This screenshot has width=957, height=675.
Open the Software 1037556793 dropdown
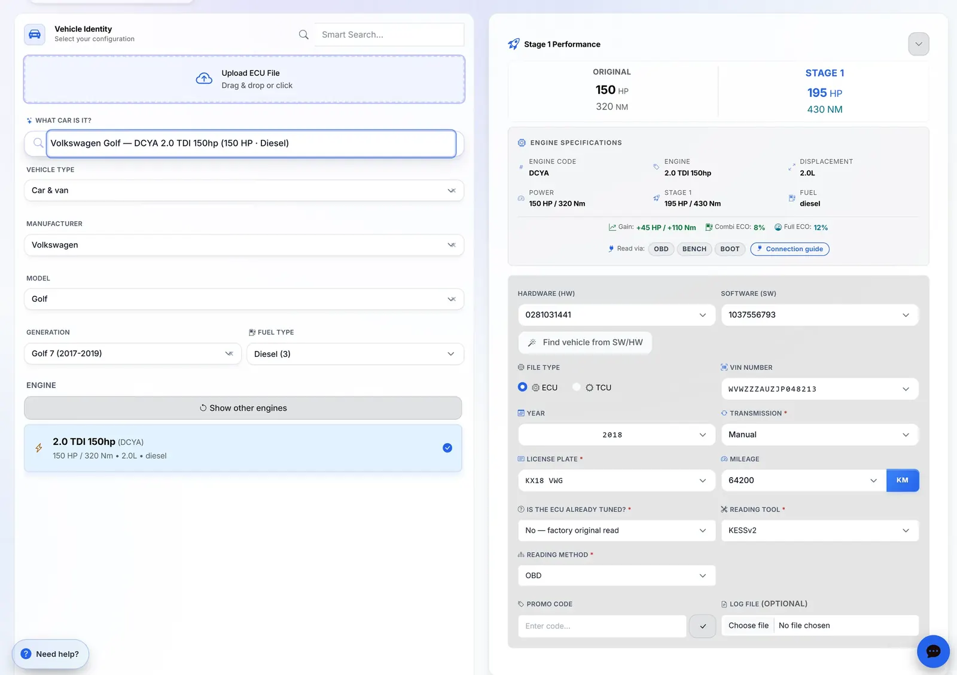(x=820, y=315)
